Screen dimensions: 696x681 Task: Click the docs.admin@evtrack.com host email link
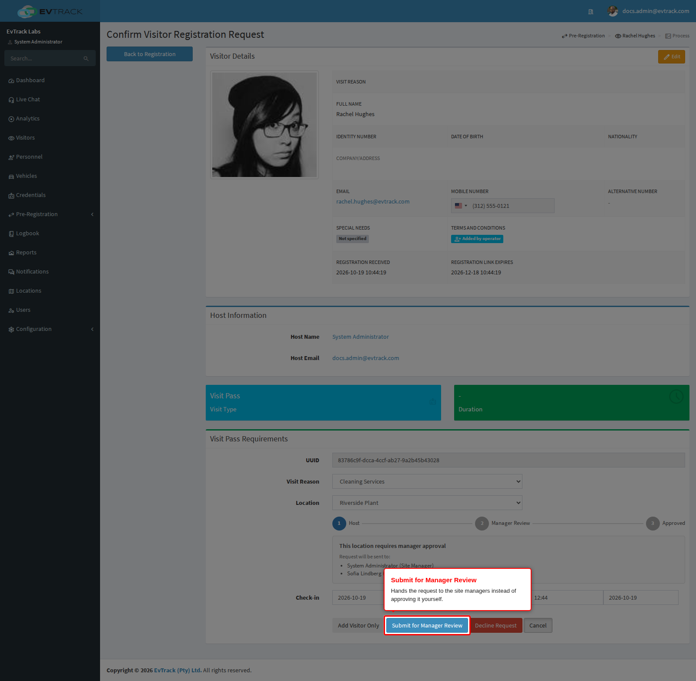(366, 358)
